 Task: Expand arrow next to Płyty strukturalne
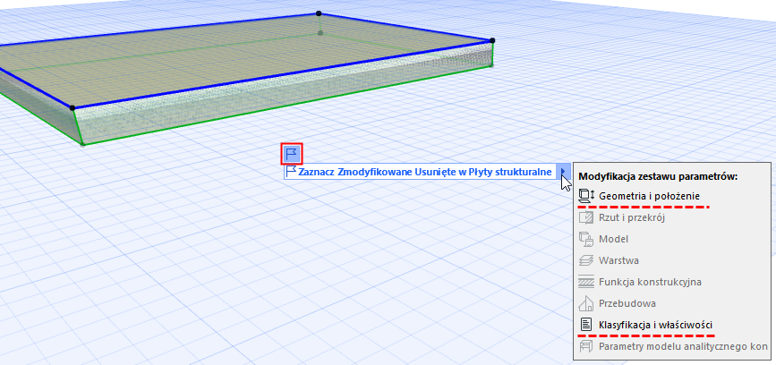[x=564, y=172]
